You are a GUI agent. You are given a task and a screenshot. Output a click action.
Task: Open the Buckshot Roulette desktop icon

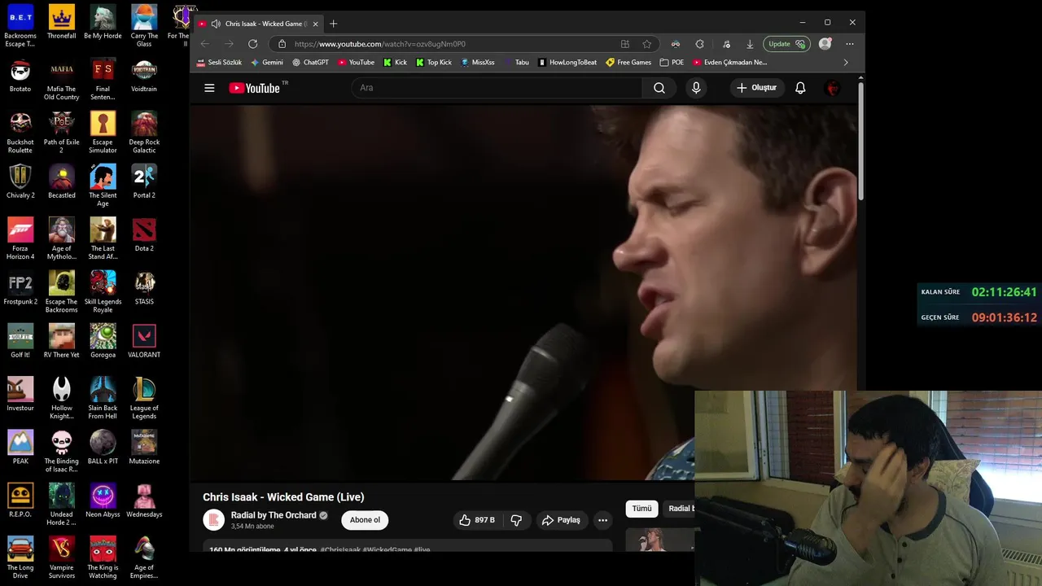tap(20, 133)
